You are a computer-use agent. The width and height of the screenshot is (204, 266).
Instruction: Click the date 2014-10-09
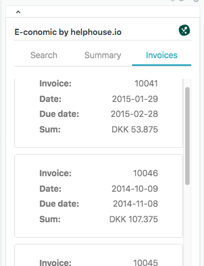click(135, 189)
